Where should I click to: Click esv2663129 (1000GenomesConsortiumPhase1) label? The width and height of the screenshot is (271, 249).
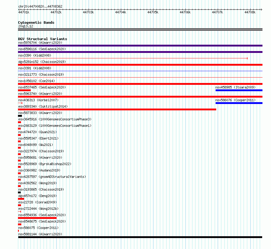tap(55, 126)
